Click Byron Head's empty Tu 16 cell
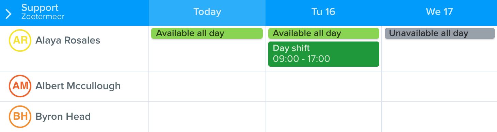Image resolution: width=497 pixels, height=132 pixels. pos(324,117)
